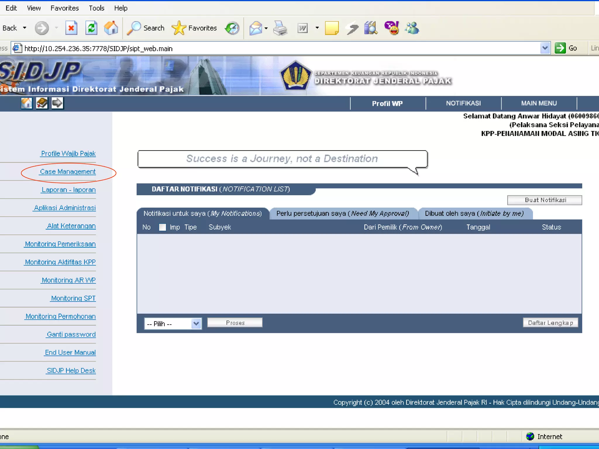Toggle the Imp header checkbox
This screenshot has width=599, height=449.
pyautogui.click(x=162, y=227)
